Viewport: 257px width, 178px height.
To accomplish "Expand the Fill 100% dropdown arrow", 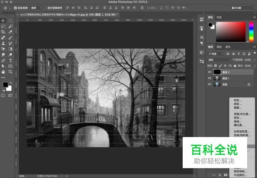I will (x=255, y=66).
